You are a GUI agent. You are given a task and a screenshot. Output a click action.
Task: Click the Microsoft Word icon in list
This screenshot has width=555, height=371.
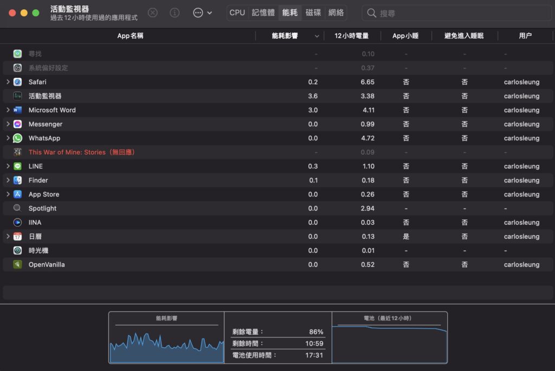(17, 110)
